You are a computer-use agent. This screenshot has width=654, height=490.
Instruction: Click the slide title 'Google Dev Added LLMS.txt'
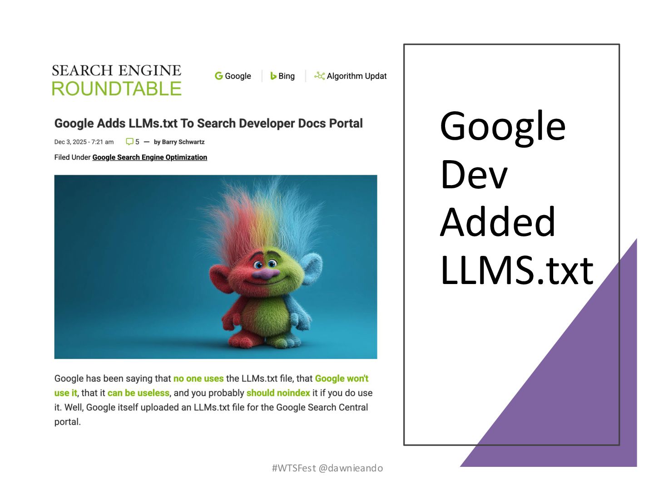coord(517,198)
